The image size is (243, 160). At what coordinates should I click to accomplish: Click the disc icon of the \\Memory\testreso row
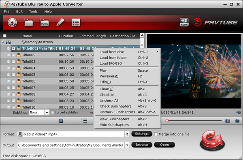coord(9,42)
